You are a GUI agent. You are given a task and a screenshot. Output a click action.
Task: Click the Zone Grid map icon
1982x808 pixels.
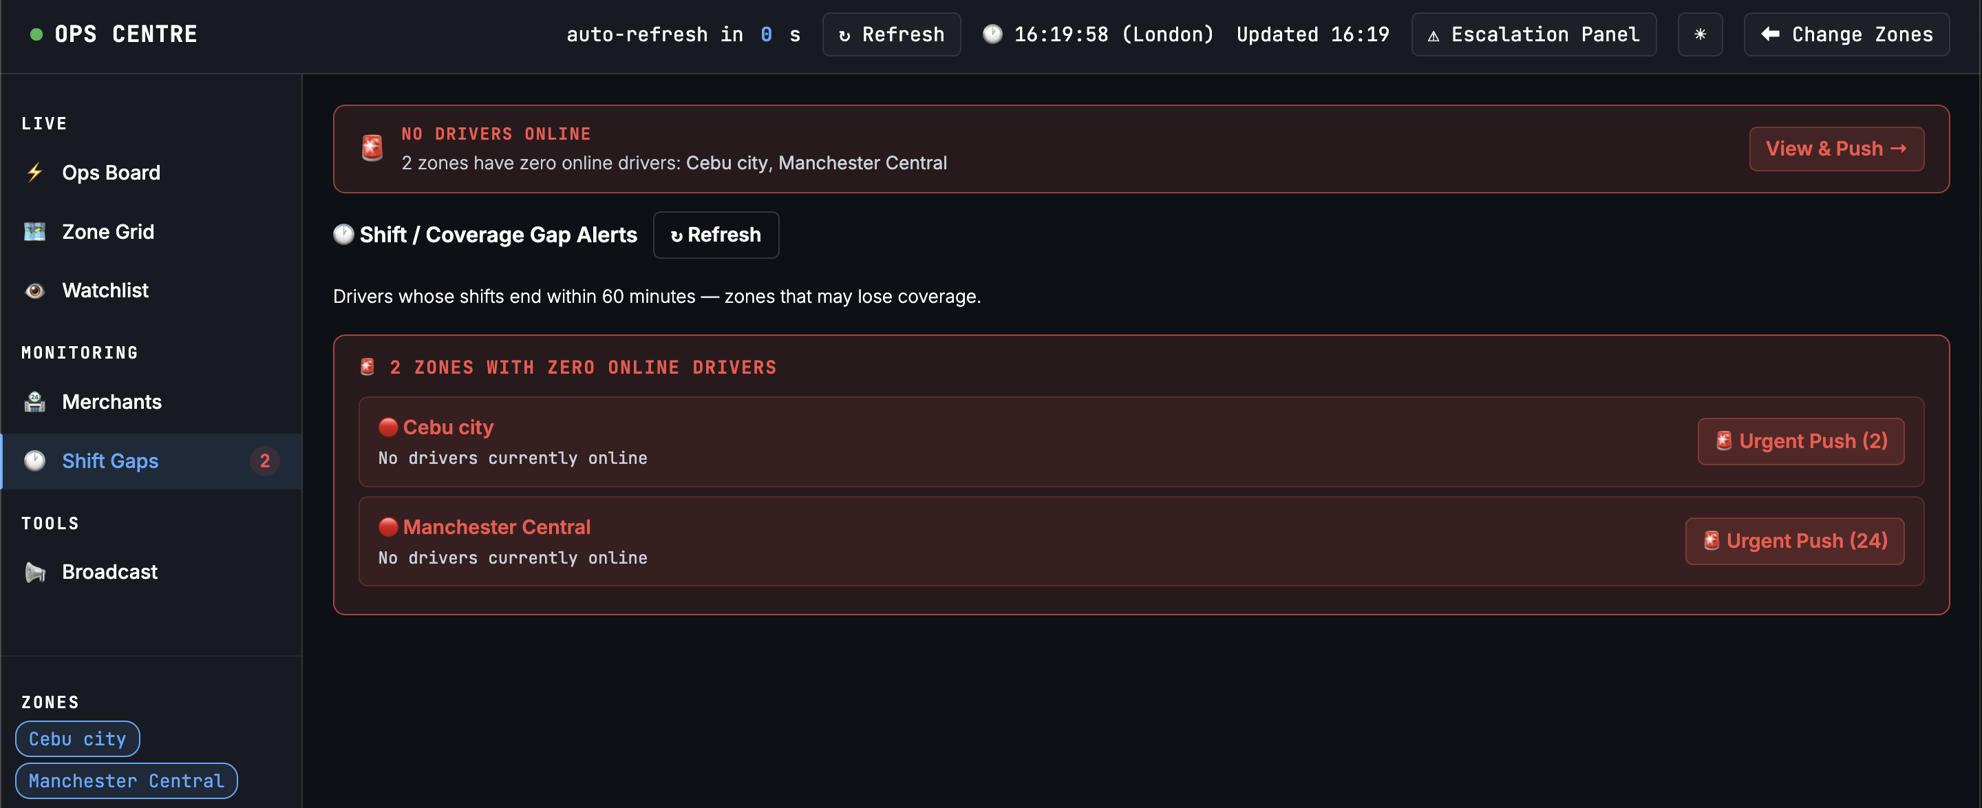[x=34, y=232]
